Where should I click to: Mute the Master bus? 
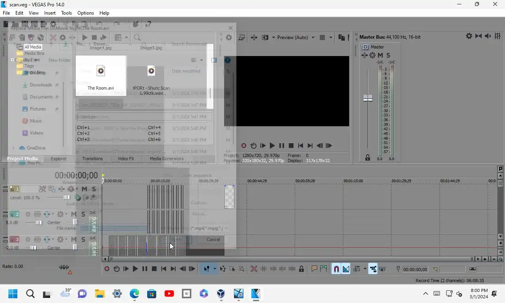tap(380, 55)
